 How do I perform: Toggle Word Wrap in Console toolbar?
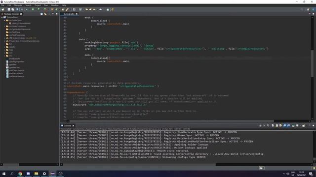click(x=280, y=126)
